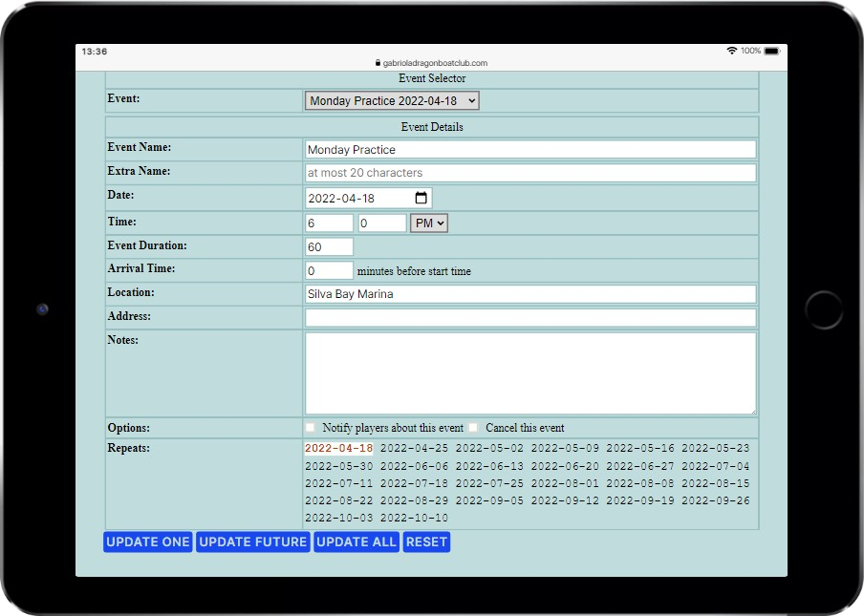Enable Notify players about this event
This screenshot has height=616, width=864.
311,428
